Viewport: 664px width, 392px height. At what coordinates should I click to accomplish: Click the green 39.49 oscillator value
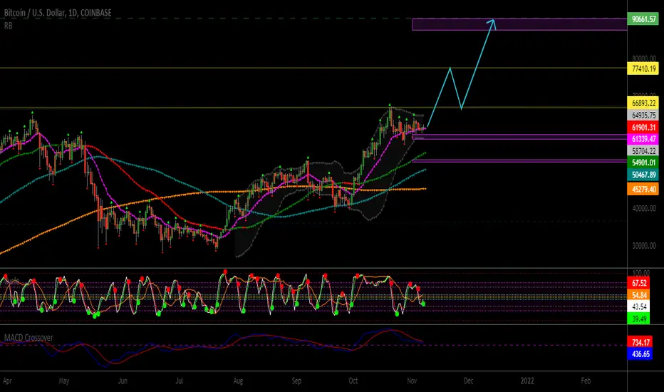pyautogui.click(x=638, y=319)
